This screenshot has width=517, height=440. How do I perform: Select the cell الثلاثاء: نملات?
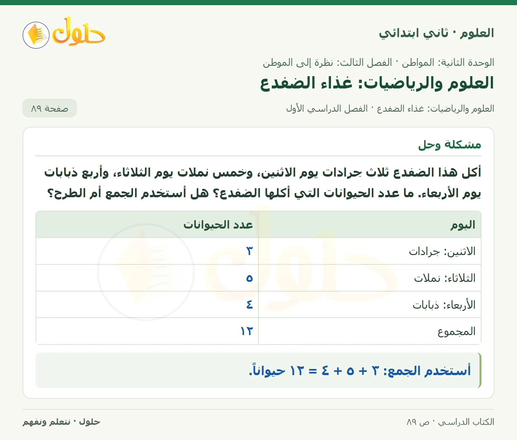point(370,278)
